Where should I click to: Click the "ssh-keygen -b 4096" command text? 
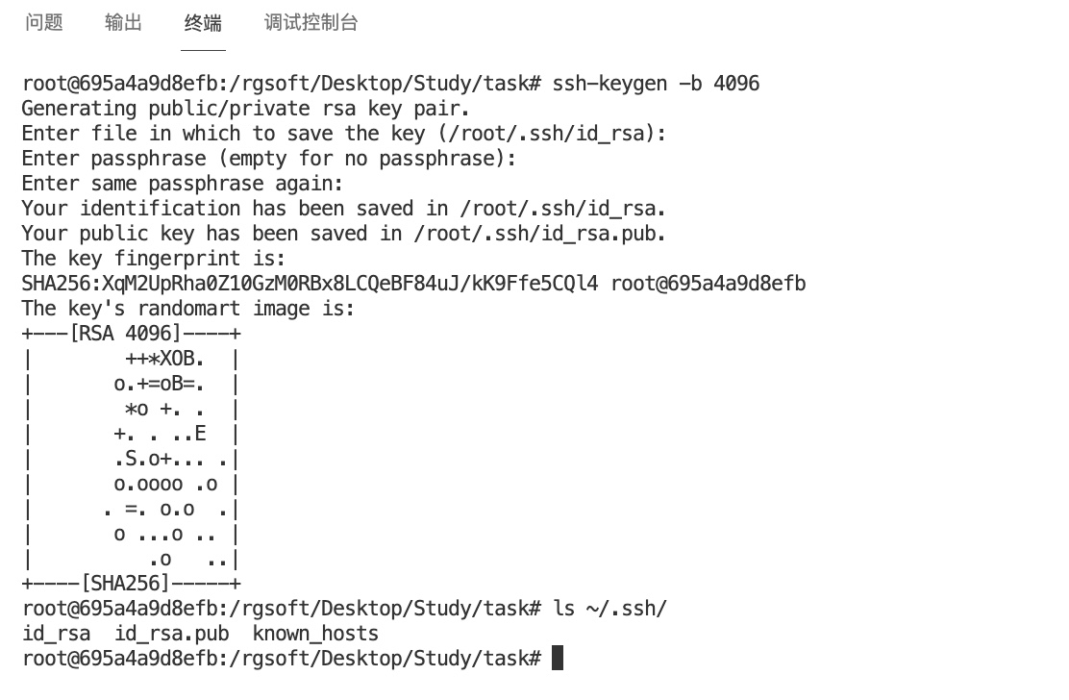tap(656, 84)
